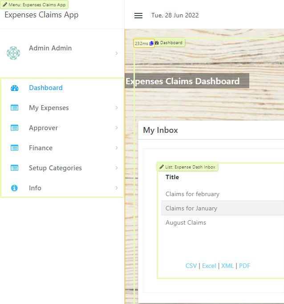The height and width of the screenshot is (304, 284).
Task: Export inbox list as CSV
Action: coord(191,266)
